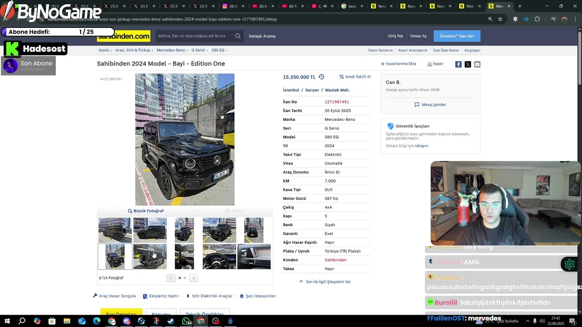Open Chrome profile avatar
582x327 pixels.
tap(564, 19)
